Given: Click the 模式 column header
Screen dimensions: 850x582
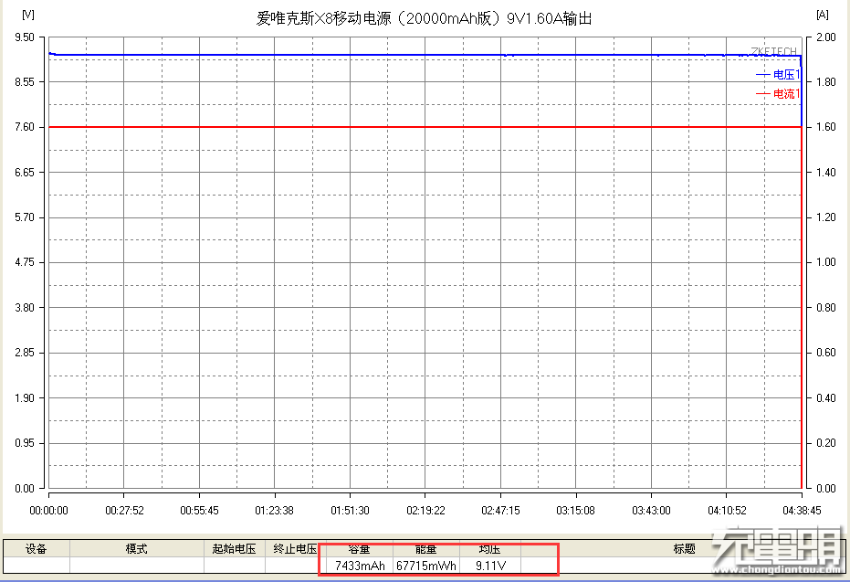Looking at the screenshot, I should 137,549.
